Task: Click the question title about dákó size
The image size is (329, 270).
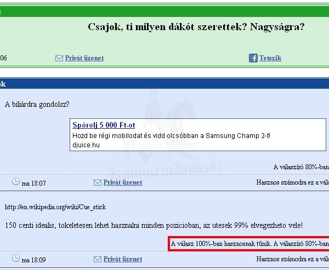Action: [196, 27]
